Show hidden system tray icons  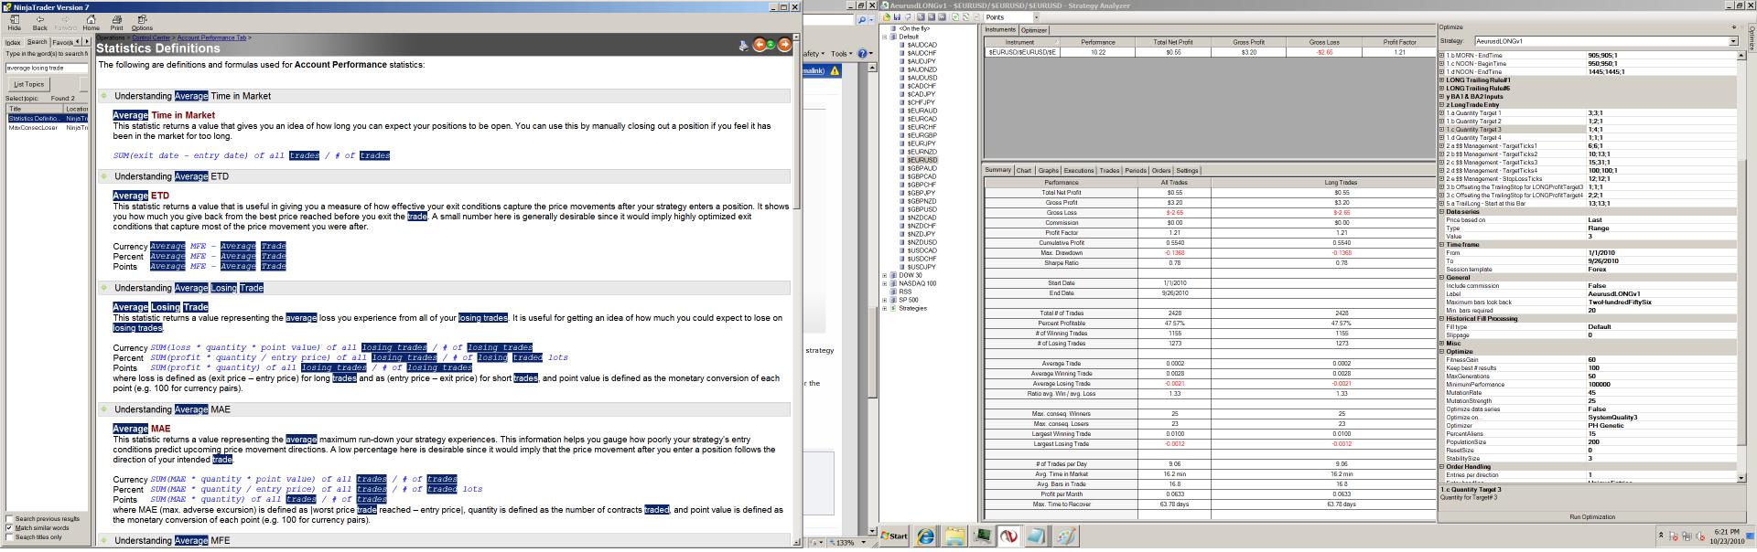(x=1661, y=536)
